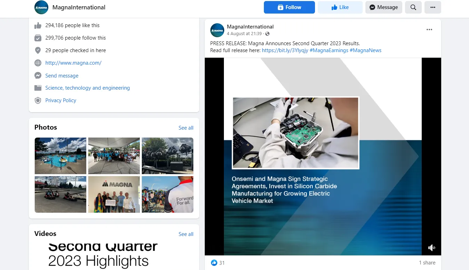The height and width of the screenshot is (270, 469).
Task: Click See all next to Videos
Action: [186, 234]
